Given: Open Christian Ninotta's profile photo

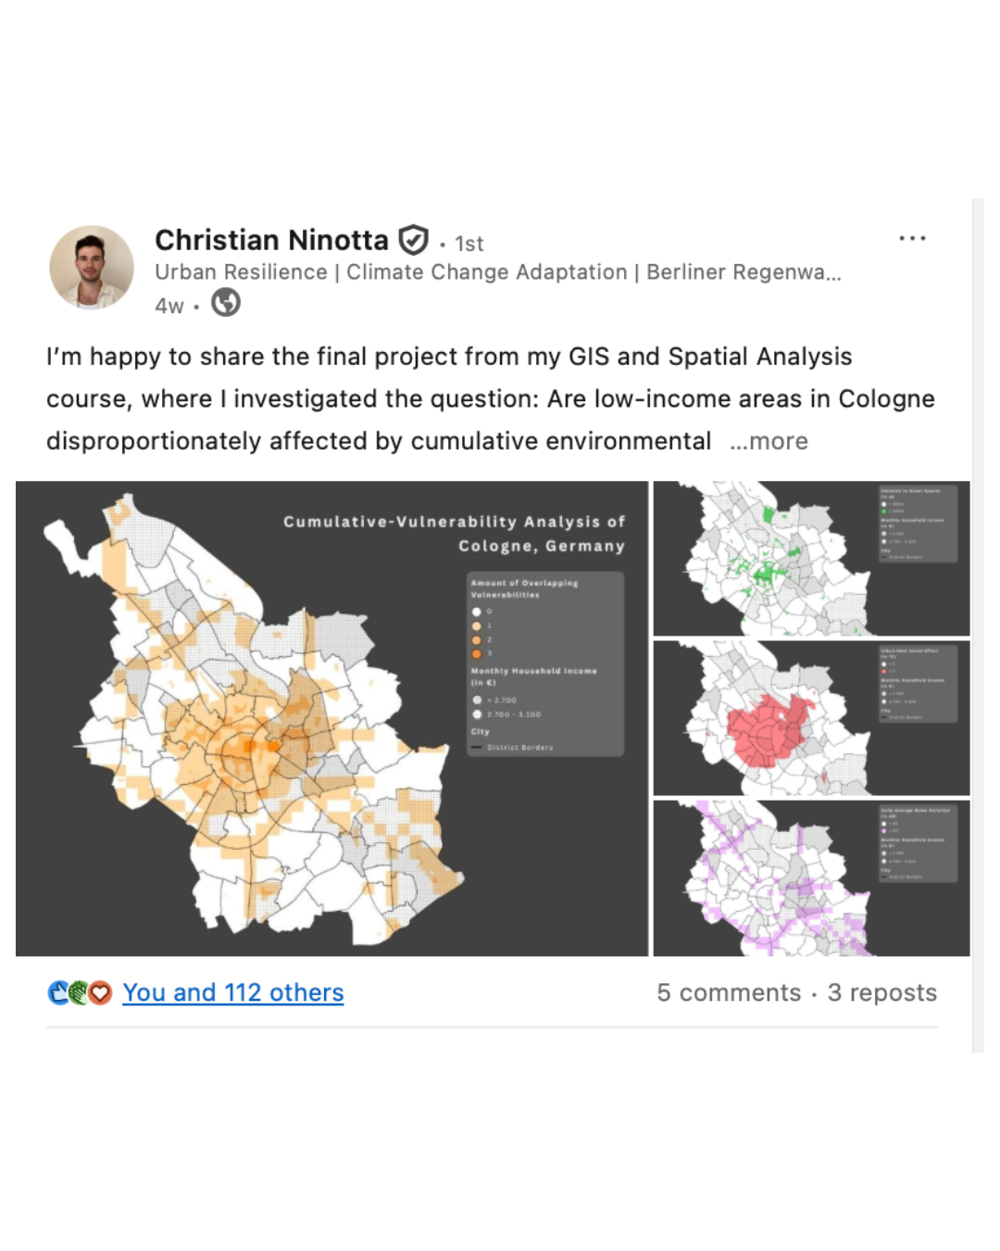Looking at the screenshot, I should coord(92,267).
